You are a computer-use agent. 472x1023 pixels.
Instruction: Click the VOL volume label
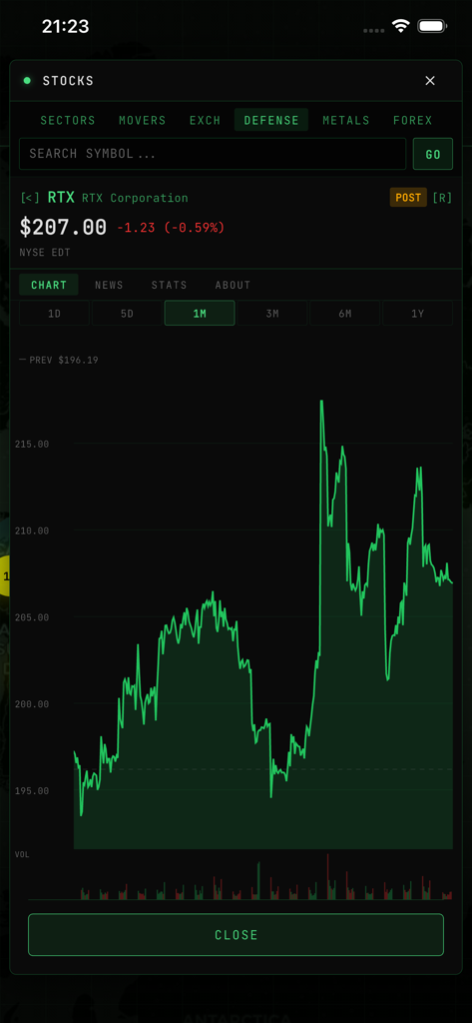[x=22, y=854]
